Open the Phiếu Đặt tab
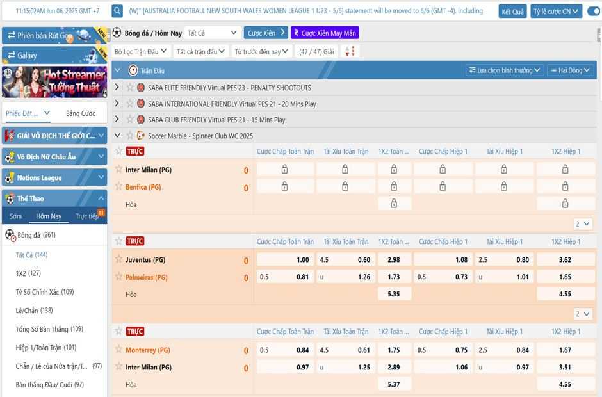 (28, 113)
